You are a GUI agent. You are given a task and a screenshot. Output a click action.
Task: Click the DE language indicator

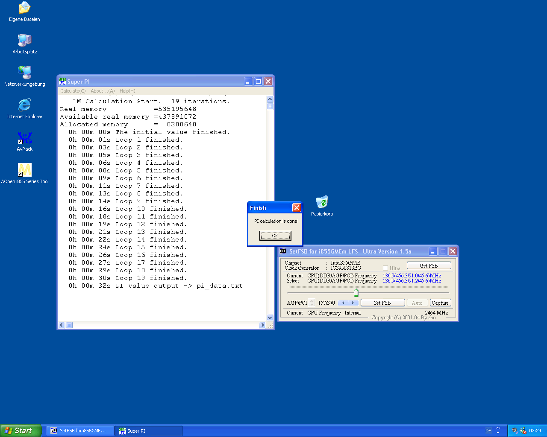tap(488, 431)
